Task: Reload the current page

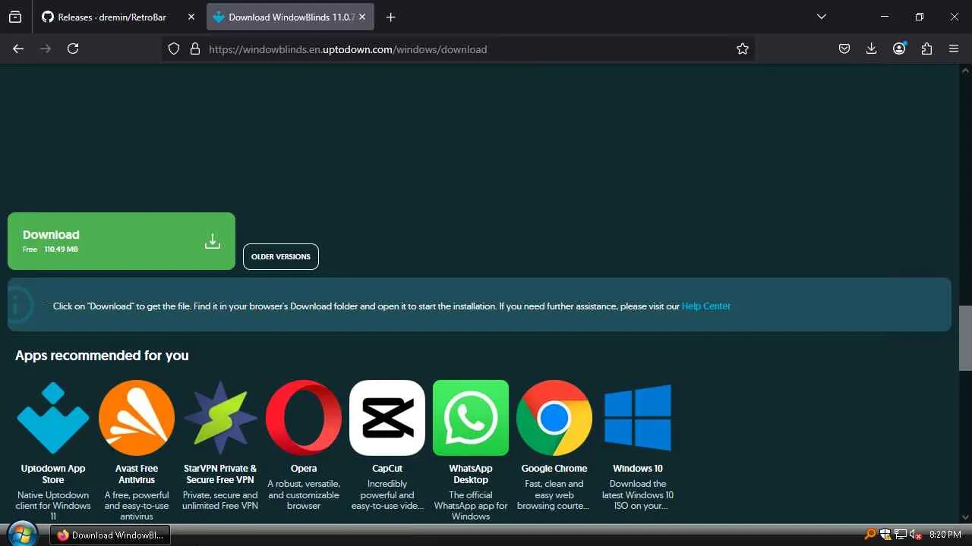Action: pyautogui.click(x=73, y=49)
